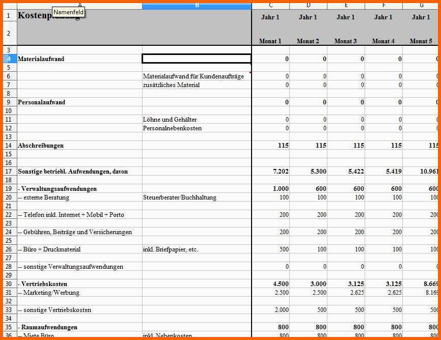
Task: Select row 17 header
Action: point(10,171)
